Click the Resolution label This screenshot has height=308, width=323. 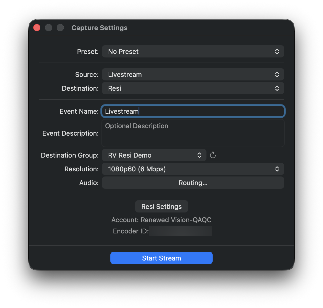pos(82,169)
